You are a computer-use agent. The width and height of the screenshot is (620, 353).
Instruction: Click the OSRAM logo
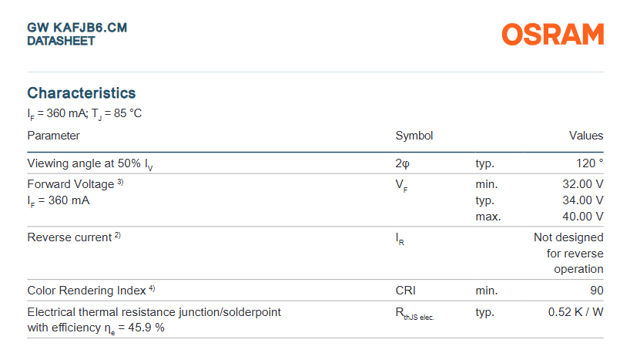[x=552, y=35]
